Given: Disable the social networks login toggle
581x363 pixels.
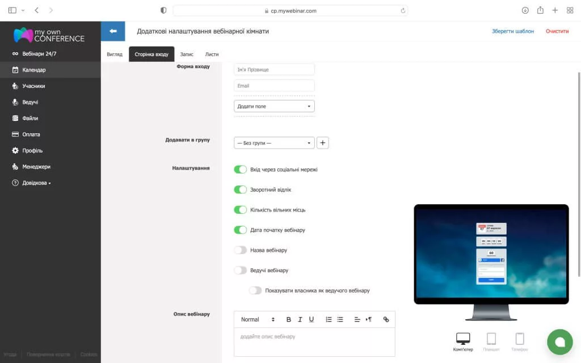Looking at the screenshot, I should (241, 170).
